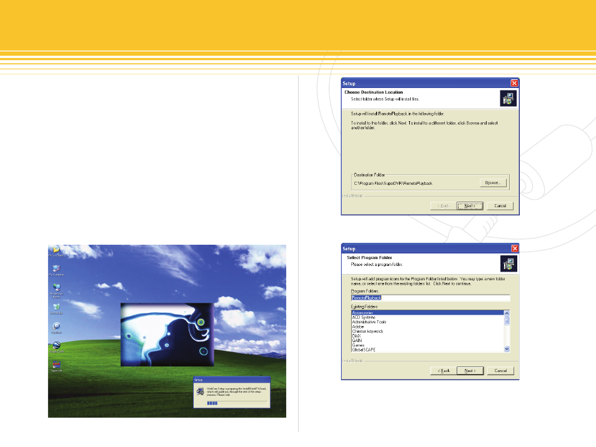Click the installer icon in the small preparing-setup dialog
The height and width of the screenshot is (447, 596).
200,391
